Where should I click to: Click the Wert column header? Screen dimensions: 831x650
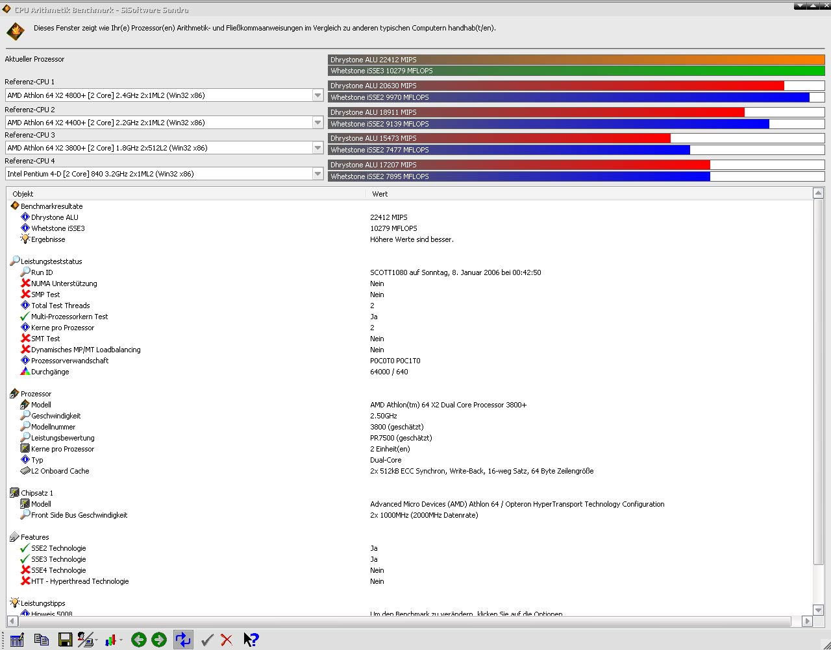(x=589, y=194)
